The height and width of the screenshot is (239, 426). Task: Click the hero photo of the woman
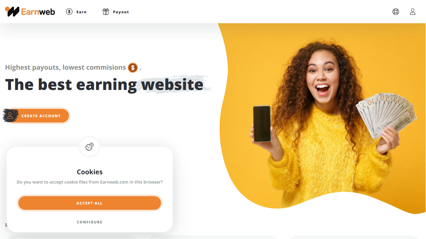pyautogui.click(x=322, y=119)
